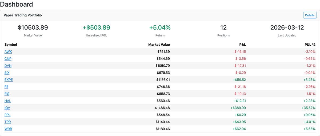The height and width of the screenshot is (136, 320).
Task: Click AWK P&L value $-16.15
Action: (x=240, y=52)
